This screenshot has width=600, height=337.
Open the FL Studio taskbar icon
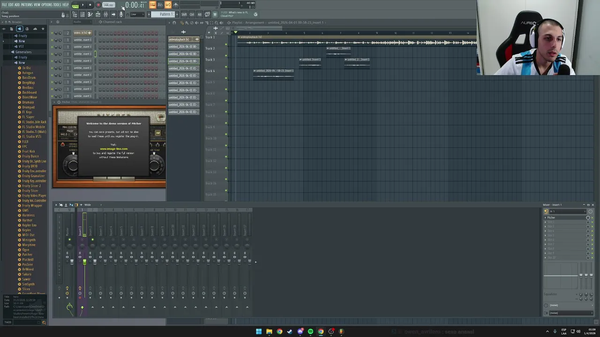[x=341, y=331]
